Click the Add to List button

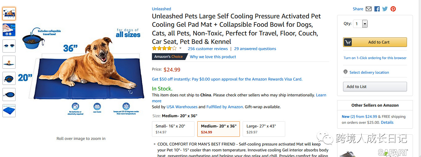(375, 87)
